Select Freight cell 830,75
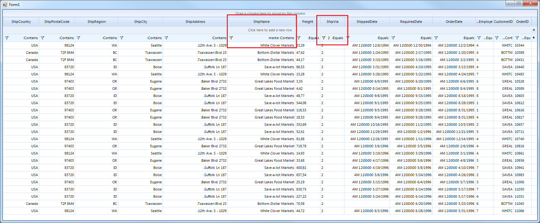This screenshot has height=223, width=540. [308, 189]
